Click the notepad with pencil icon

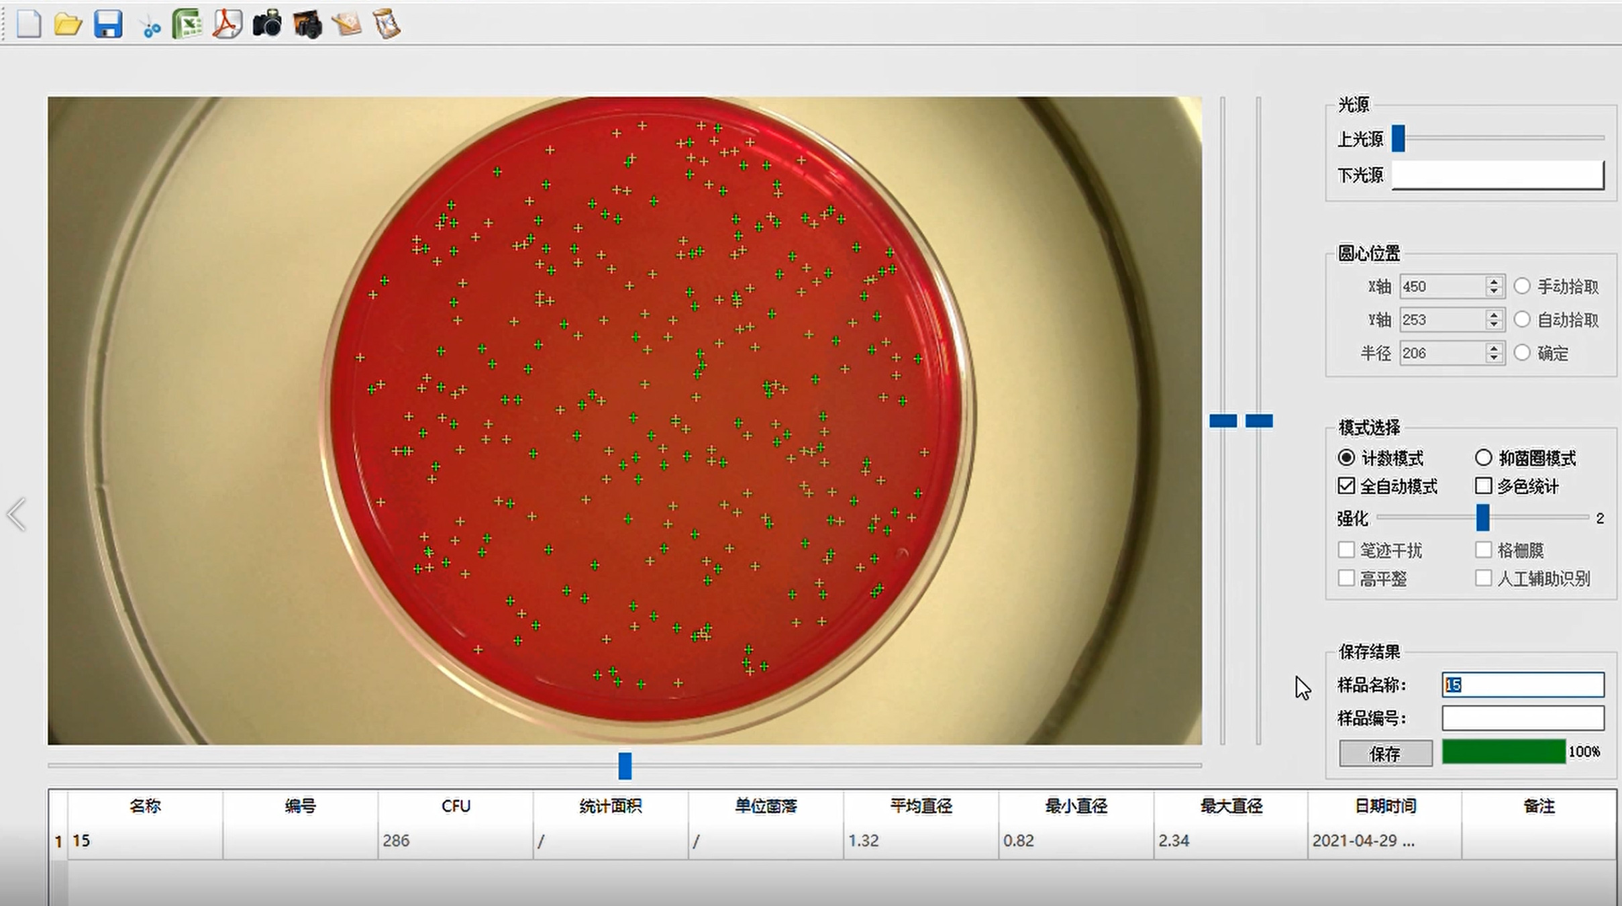pos(347,25)
